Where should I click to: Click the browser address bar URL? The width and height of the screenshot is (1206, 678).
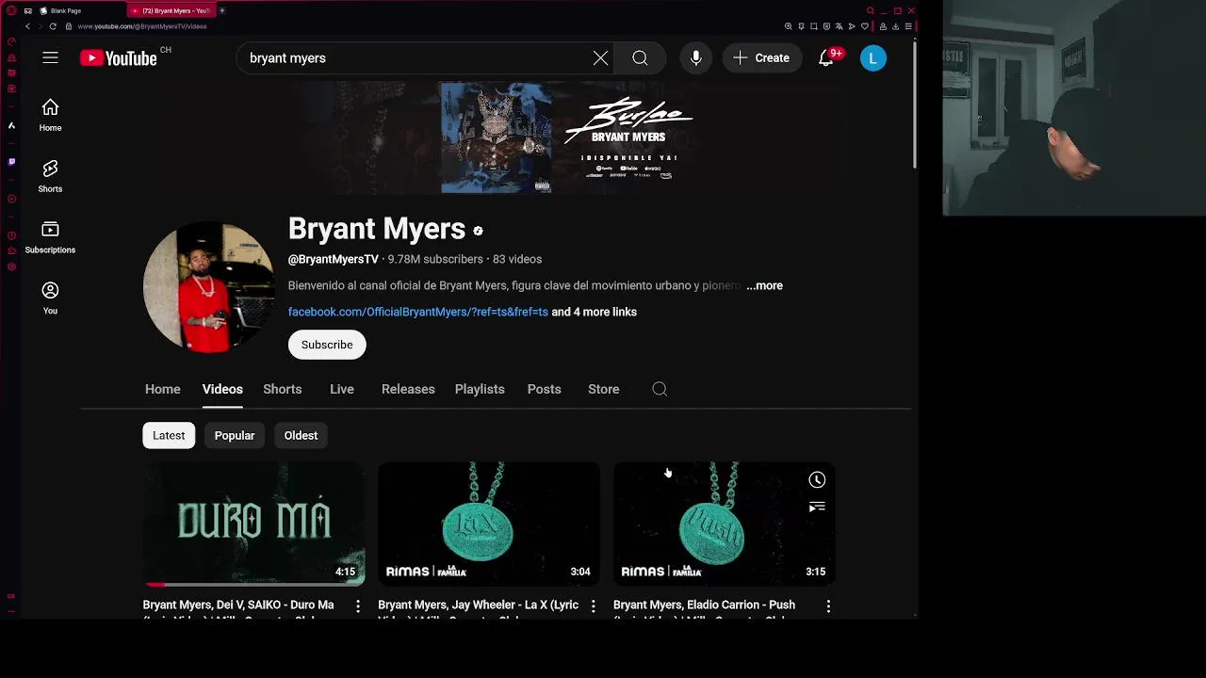click(142, 26)
